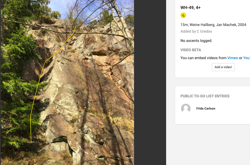Open the partially visible YouTube link
250x165 pixels.
click(247, 58)
